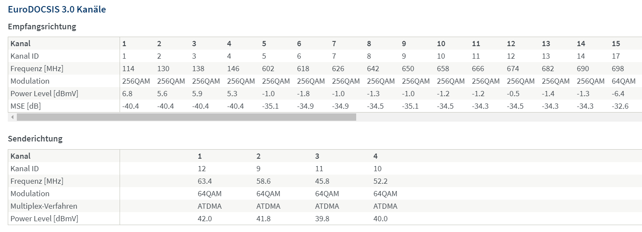Click the horizontal scrollbar thumb under the Empfangsrichtung table
Image resolution: width=642 pixels, height=232 pixels.
[x=187, y=117]
